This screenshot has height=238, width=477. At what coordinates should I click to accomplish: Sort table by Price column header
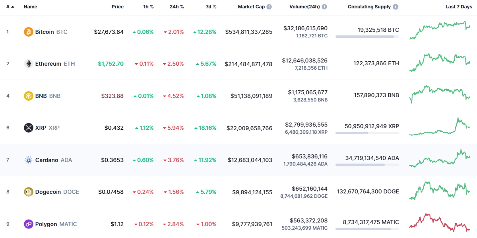(x=118, y=7)
